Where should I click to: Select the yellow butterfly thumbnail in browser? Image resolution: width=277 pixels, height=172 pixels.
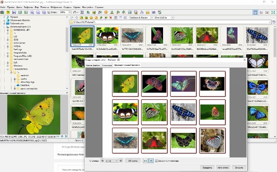click(82, 36)
